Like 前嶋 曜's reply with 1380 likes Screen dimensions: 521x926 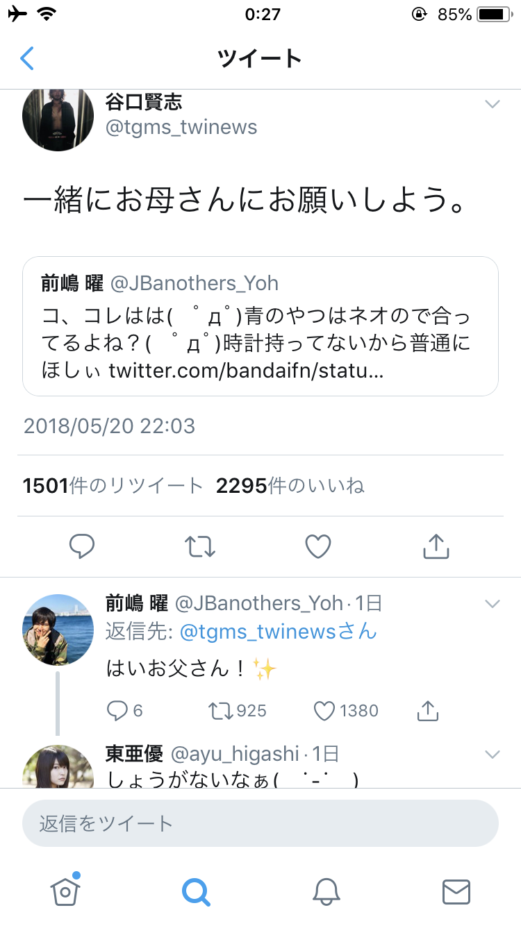pos(325,710)
